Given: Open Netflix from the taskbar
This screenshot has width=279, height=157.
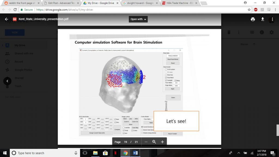Looking at the screenshot, I should pyautogui.click(x=115, y=153).
